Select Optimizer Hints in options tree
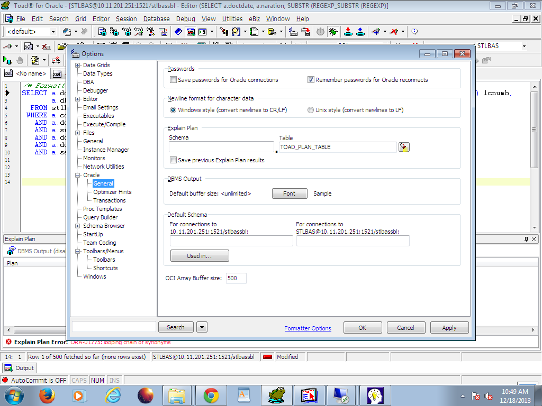The width and height of the screenshot is (542, 406). [x=112, y=192]
